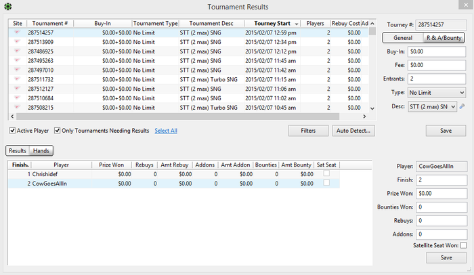Toggle Only Tournaments Needing Results checkbox
Viewport: 474px width, 275px height.
[x=57, y=131]
